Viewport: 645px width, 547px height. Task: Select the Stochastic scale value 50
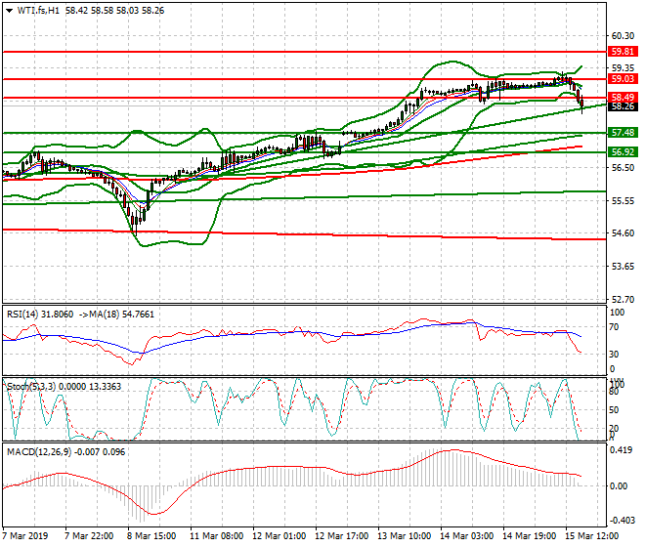tap(614, 410)
